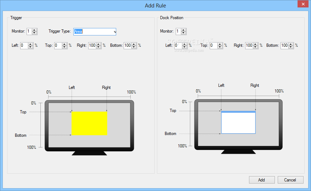Decrease the Dock Position Right percentage
Viewport: 311px width, 191px height.
[x=255, y=47]
